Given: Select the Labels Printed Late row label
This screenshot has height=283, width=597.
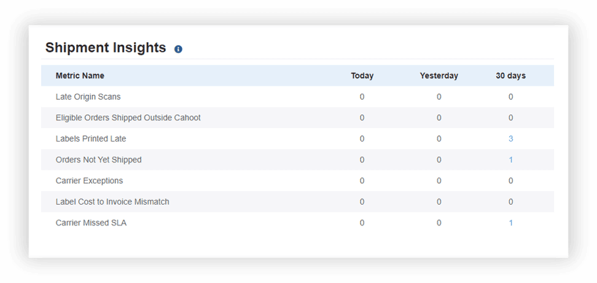Looking at the screenshot, I should [91, 139].
